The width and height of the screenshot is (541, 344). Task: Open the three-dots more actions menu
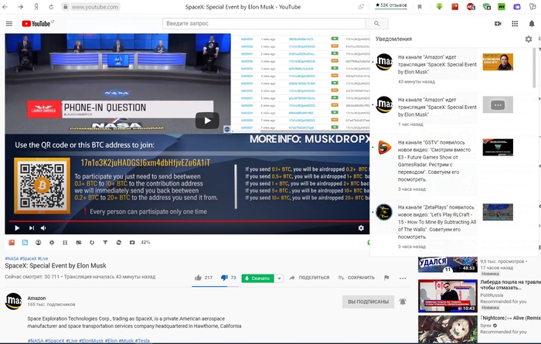point(403,278)
